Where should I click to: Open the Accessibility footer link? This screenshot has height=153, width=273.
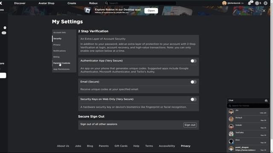coord(167,146)
